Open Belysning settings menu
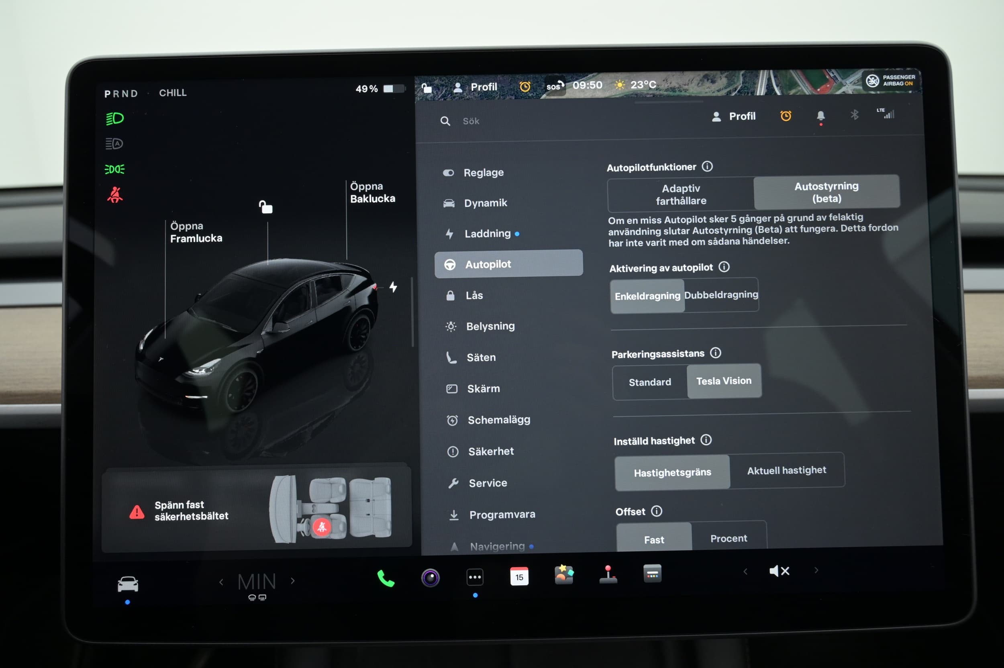Screen dimensions: 1004x668 click(510, 326)
